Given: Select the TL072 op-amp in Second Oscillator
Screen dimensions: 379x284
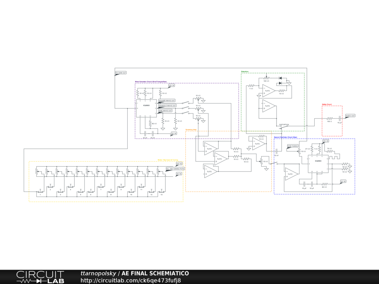Looking at the screenshot, I should tap(291, 174).
